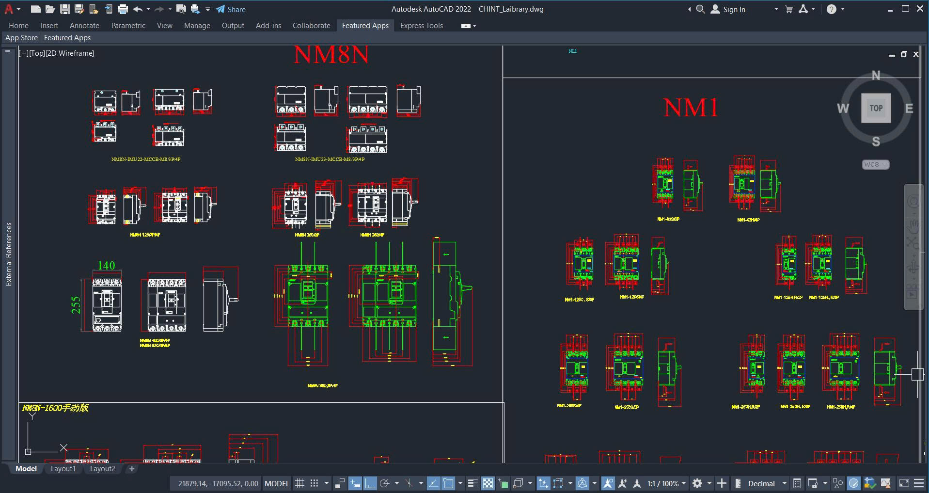The width and height of the screenshot is (929, 493).
Task: Click TOP face of the ViewCube
Action: [x=876, y=108]
